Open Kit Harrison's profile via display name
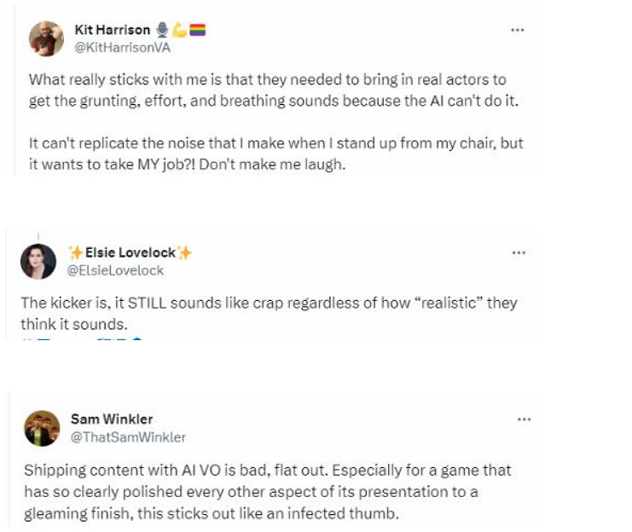 111,31
